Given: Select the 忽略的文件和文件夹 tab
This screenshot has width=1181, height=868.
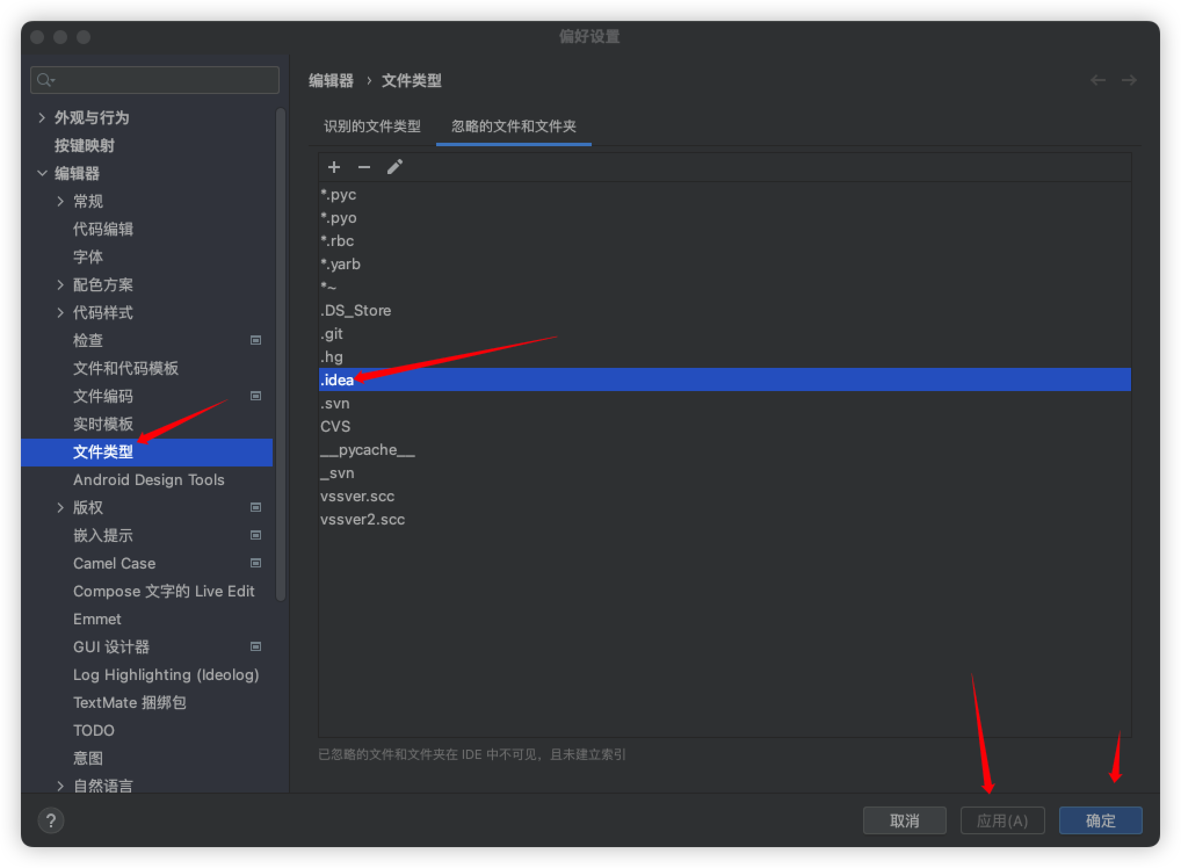Looking at the screenshot, I should pyautogui.click(x=513, y=126).
